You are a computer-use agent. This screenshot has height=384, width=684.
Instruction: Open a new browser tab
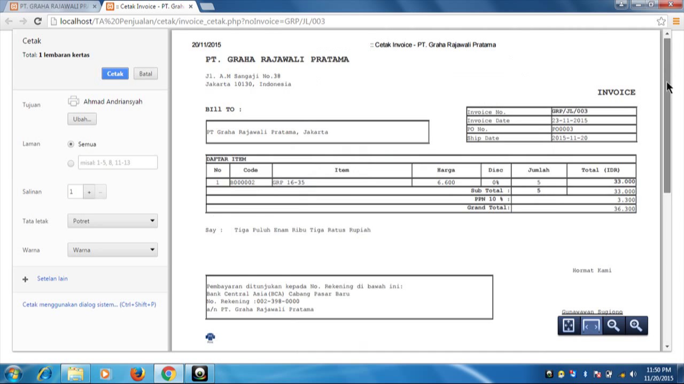pos(207,6)
